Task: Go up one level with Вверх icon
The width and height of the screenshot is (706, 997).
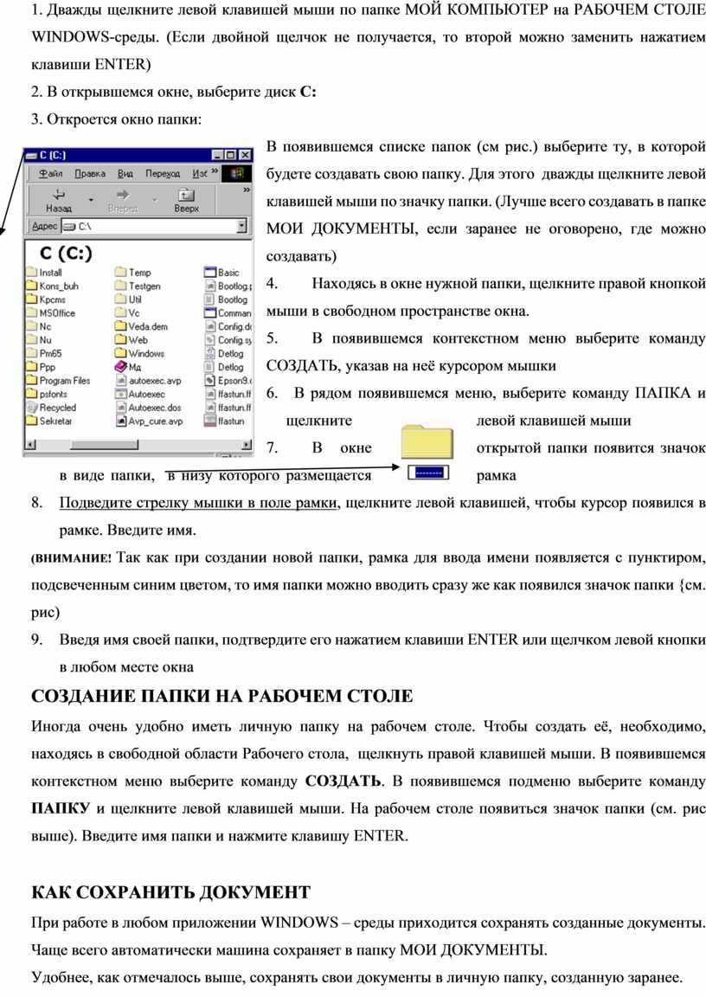Action: pyautogui.click(x=186, y=194)
